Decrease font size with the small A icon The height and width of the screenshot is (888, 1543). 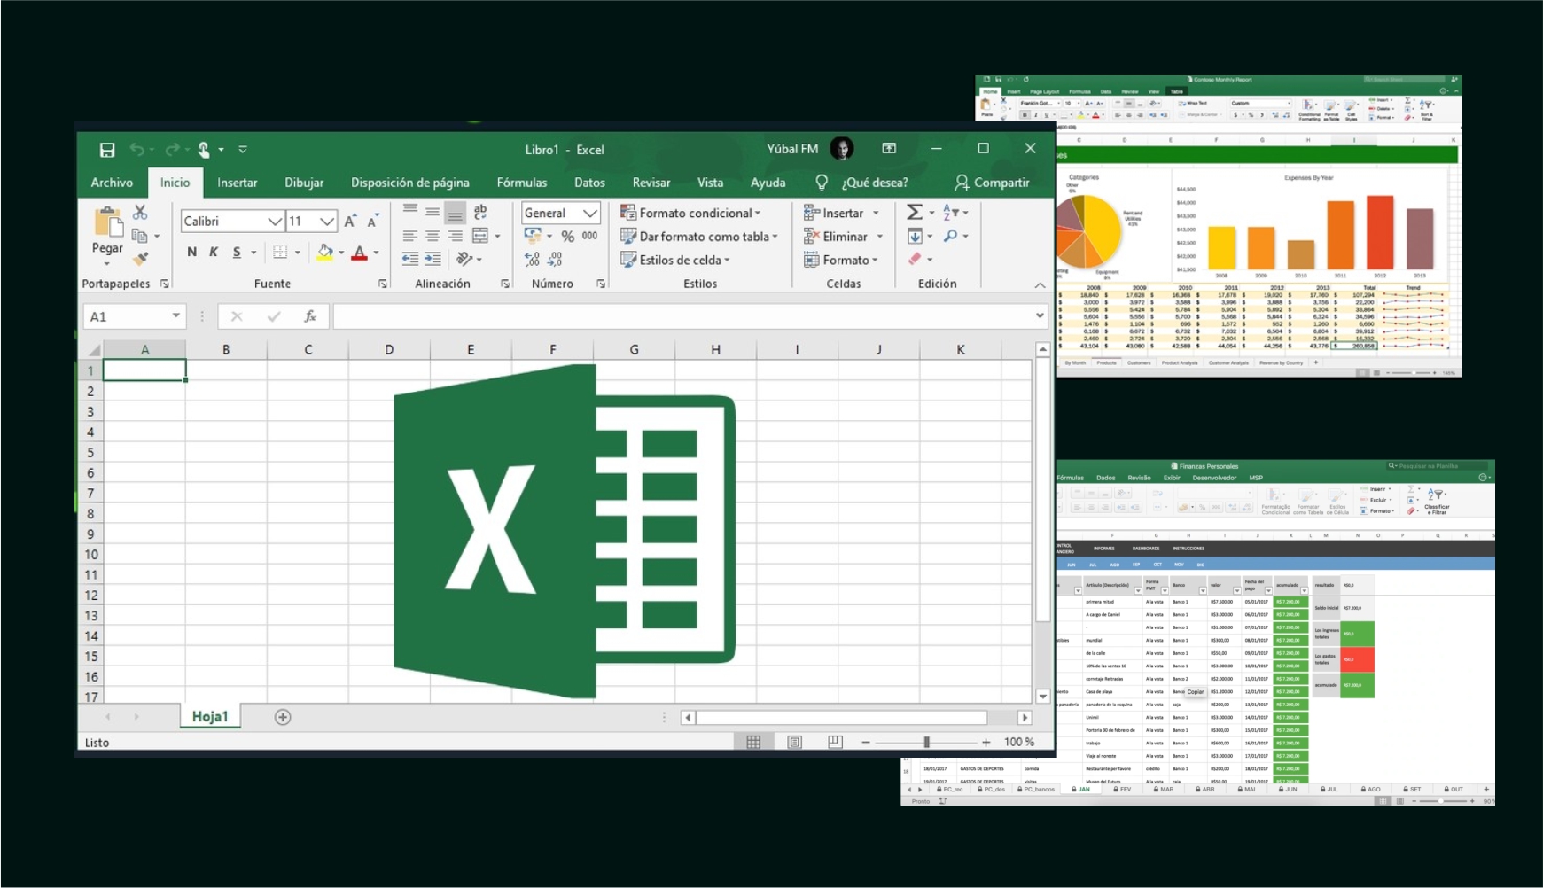[373, 221]
